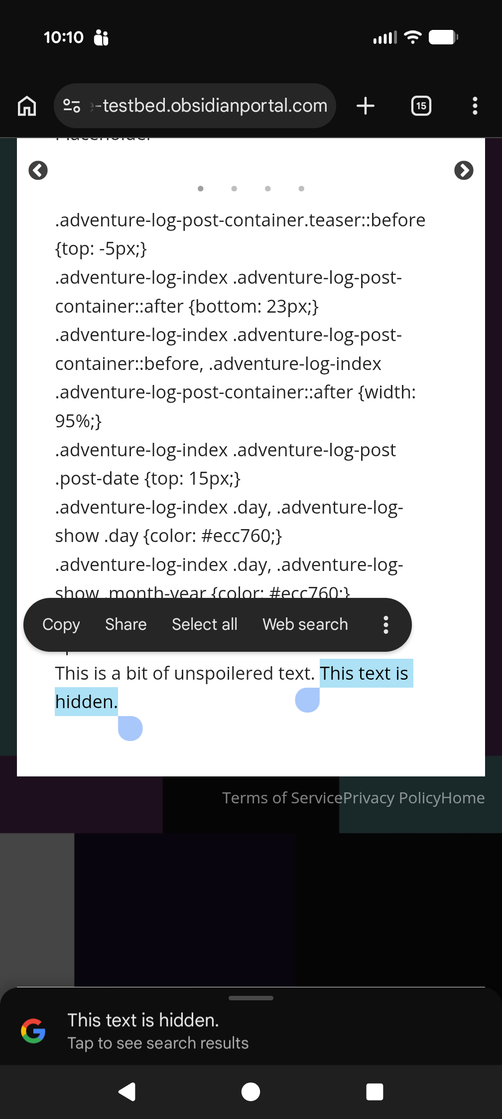Screen dimensions: 502x1119
Task: Expand more options in selection toolbar
Action: [x=386, y=624]
